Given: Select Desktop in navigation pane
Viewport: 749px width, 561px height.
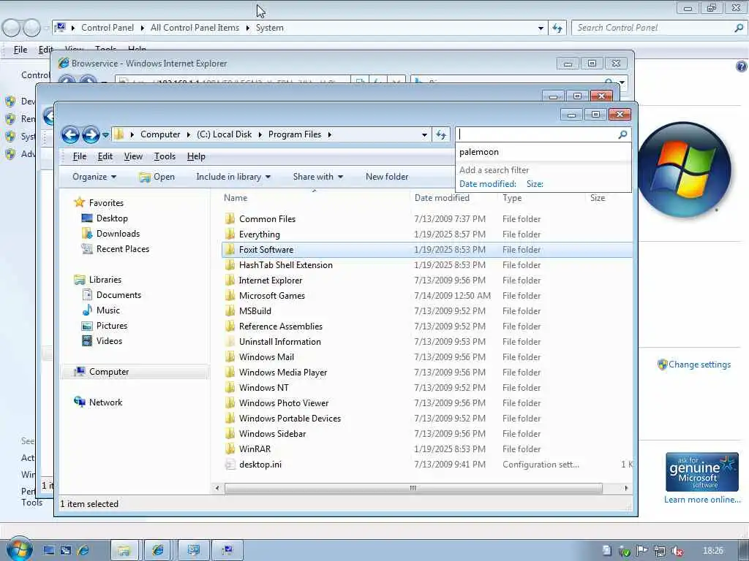Looking at the screenshot, I should 112,218.
